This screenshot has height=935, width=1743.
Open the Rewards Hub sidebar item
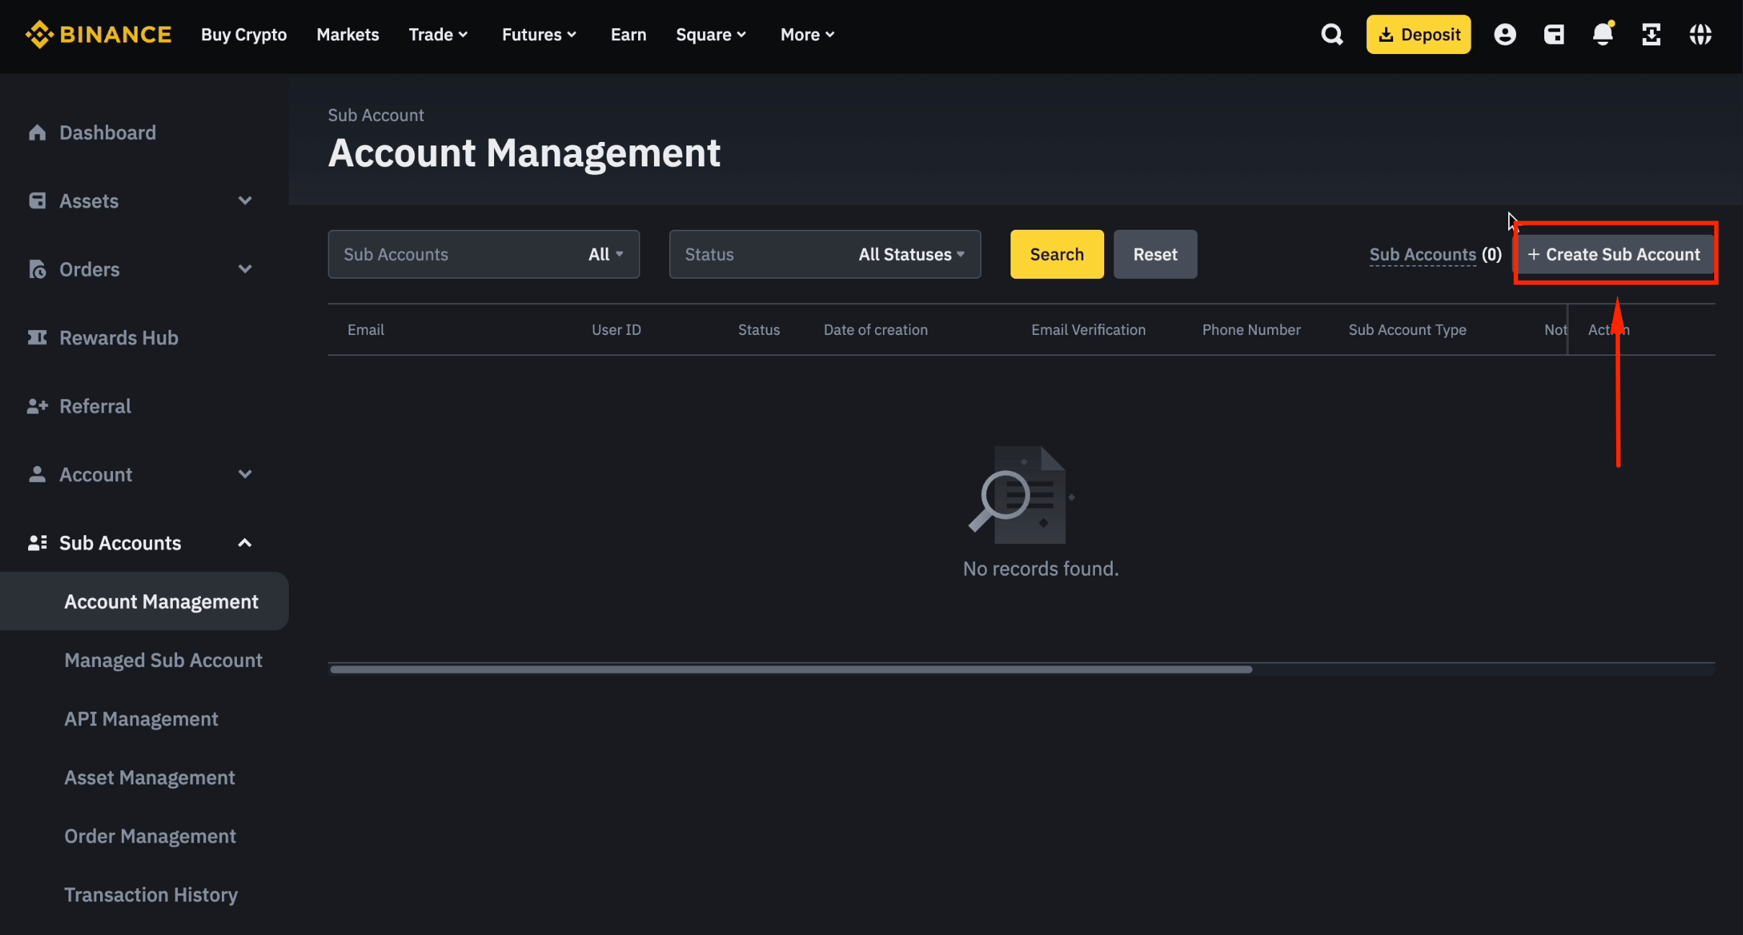(119, 337)
